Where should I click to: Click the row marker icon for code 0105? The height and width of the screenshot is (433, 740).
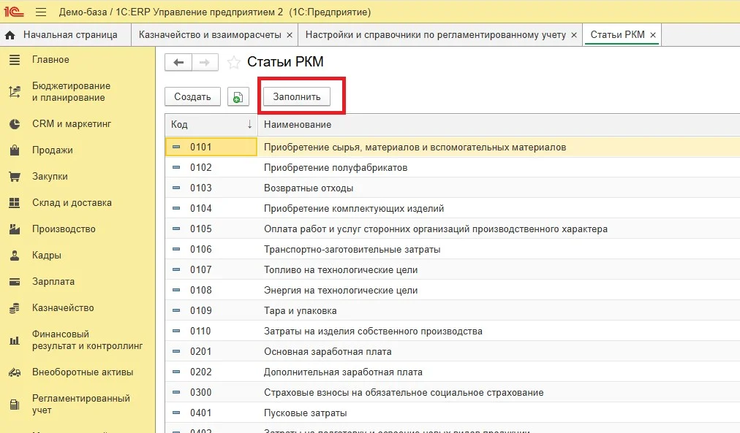pos(176,229)
